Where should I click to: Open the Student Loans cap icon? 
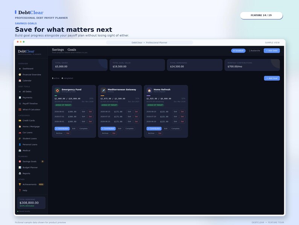20,139
